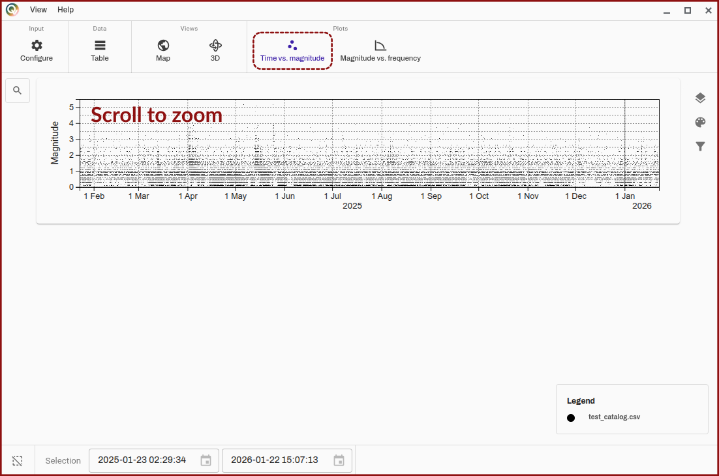Image resolution: width=719 pixels, height=476 pixels.
Task: Open the Table data view
Action: click(100, 50)
